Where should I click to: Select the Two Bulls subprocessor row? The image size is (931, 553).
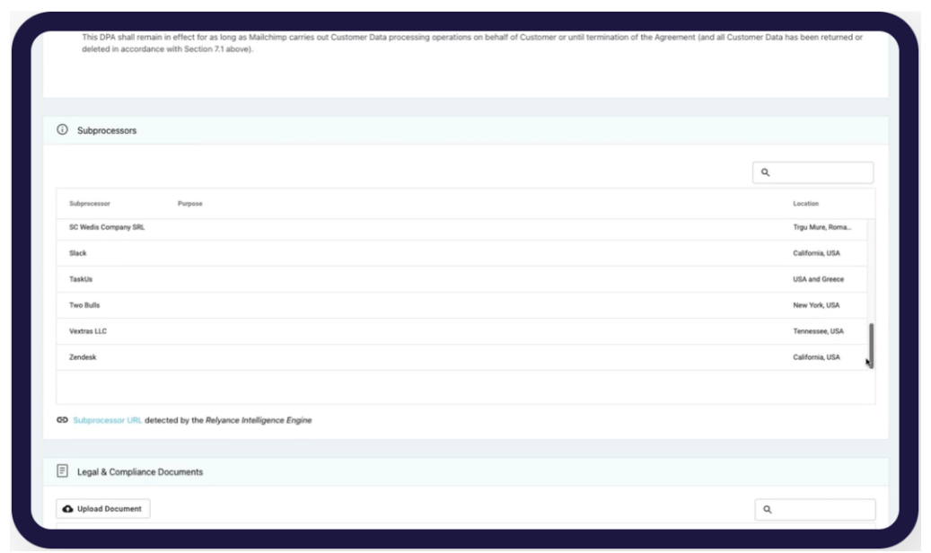click(461, 305)
